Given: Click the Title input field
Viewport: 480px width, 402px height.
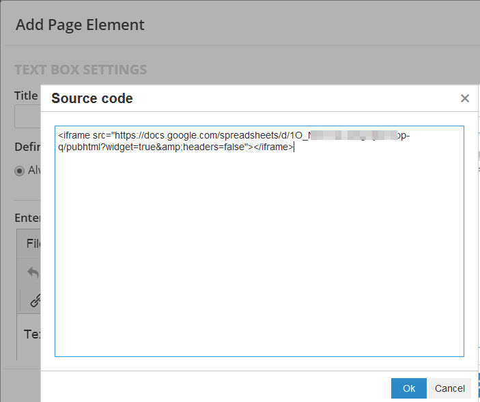Looking at the screenshot, I should point(27,118).
